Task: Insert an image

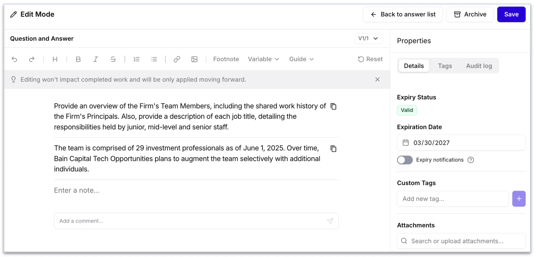Action: [x=194, y=59]
